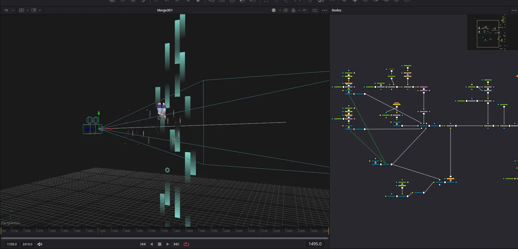Toggle the overlapping-circles color channel icon
The height and width of the screenshot is (249, 518).
pyautogui.click(x=293, y=10)
